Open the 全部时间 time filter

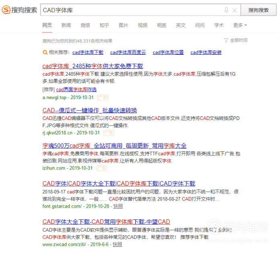pyautogui.click(x=239, y=40)
